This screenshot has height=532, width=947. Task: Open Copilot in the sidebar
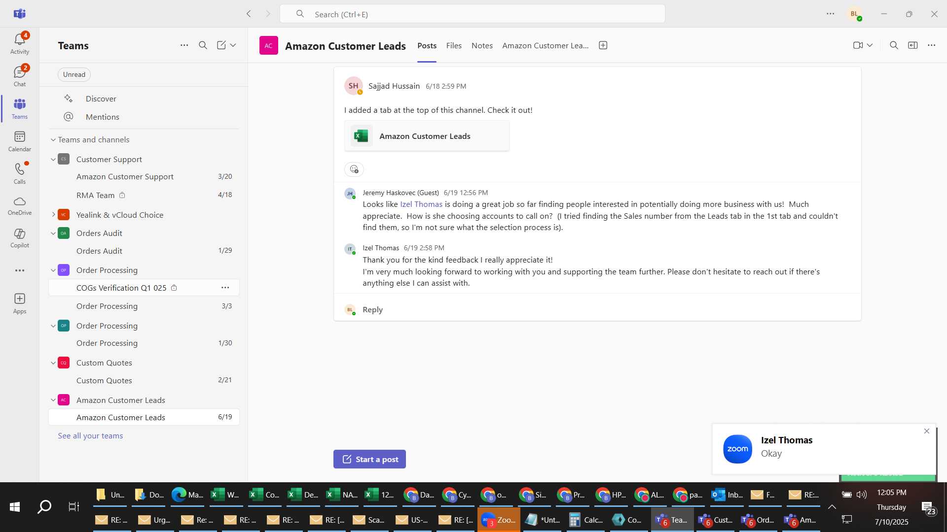pos(20,238)
